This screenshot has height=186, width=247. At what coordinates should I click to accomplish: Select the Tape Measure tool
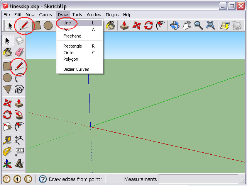[x=7, y=140]
